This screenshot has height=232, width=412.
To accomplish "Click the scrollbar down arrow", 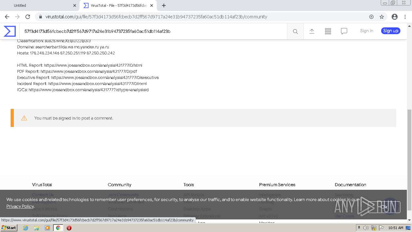I will click(409, 220).
